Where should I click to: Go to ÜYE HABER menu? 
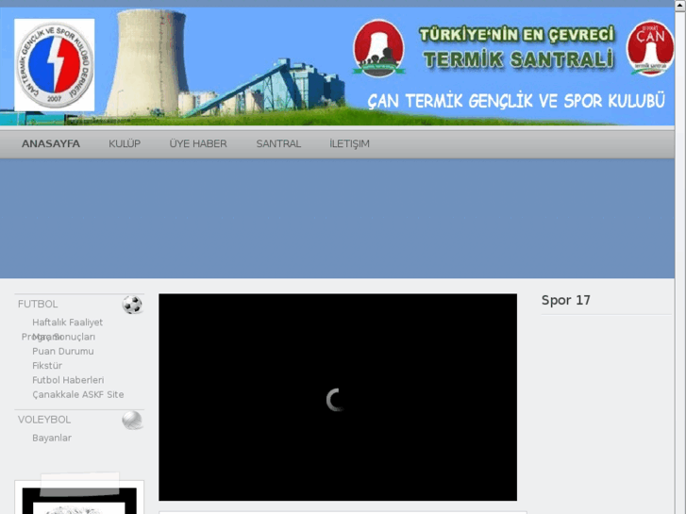[x=198, y=143]
